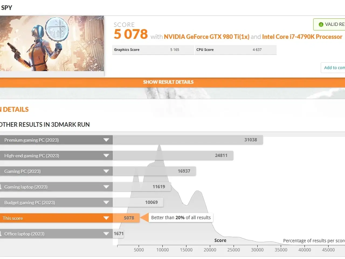The height and width of the screenshot is (259, 345).
Task: Click the CPU Score label
Action: click(205, 50)
